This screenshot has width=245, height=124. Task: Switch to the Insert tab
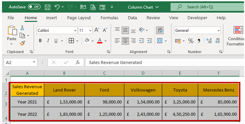pyautogui.click(x=51, y=18)
